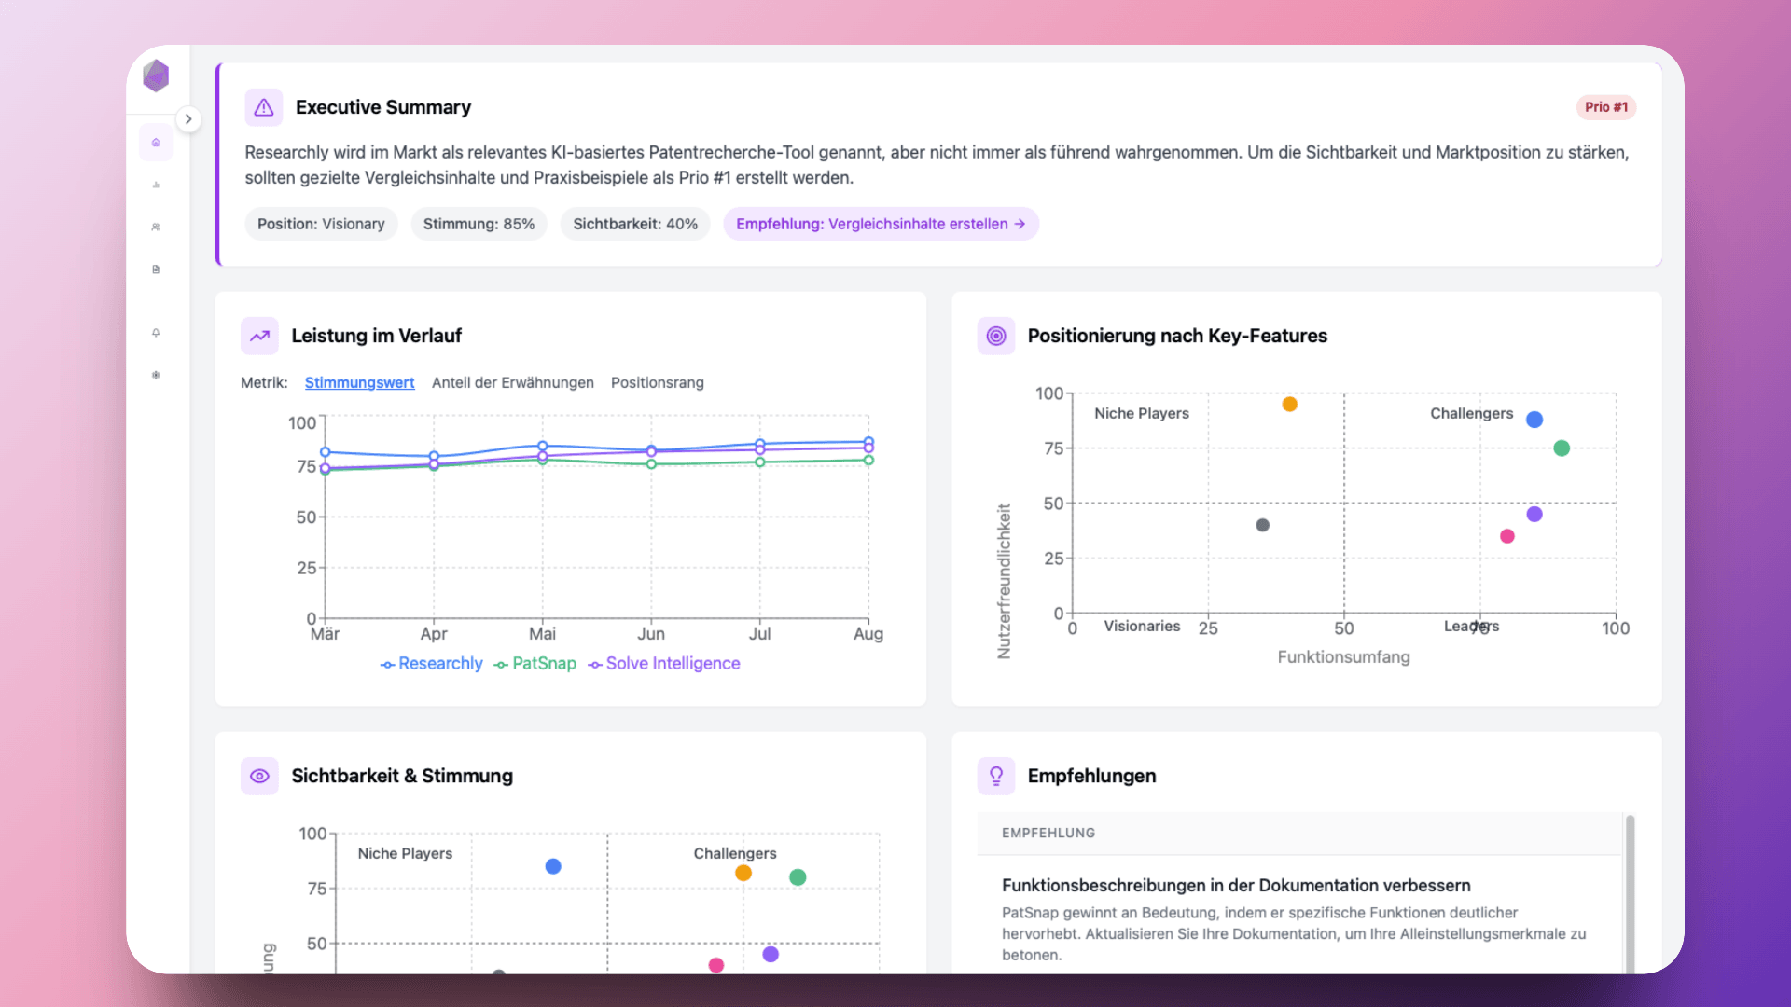This screenshot has height=1007, width=1791.
Task: Toggle PatSnap series in the chart legend
Action: coord(535,664)
